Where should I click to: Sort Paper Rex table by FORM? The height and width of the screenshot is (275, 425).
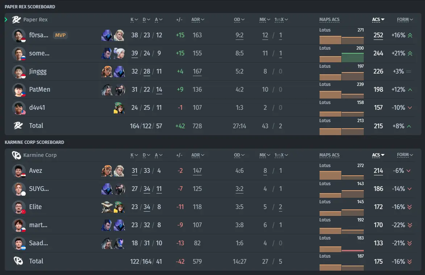click(x=405, y=20)
